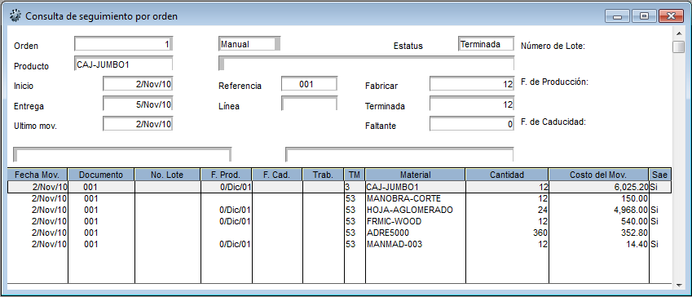Screen dimensions: 692x297
Task: Select the MANMAD-003 material row
Action: (x=339, y=244)
